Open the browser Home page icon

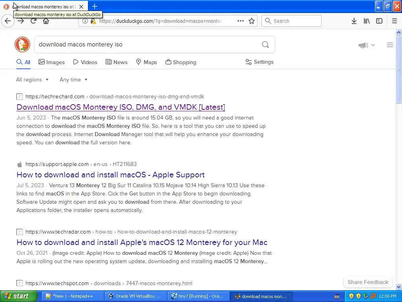tap(46, 21)
